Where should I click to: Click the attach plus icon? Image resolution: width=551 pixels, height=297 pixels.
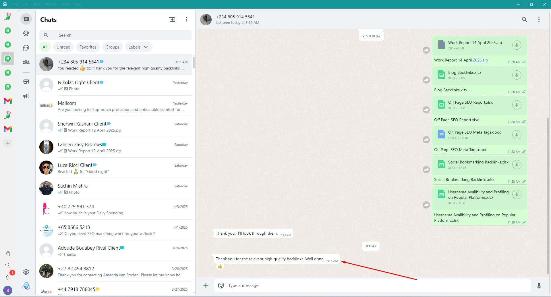pos(206,286)
